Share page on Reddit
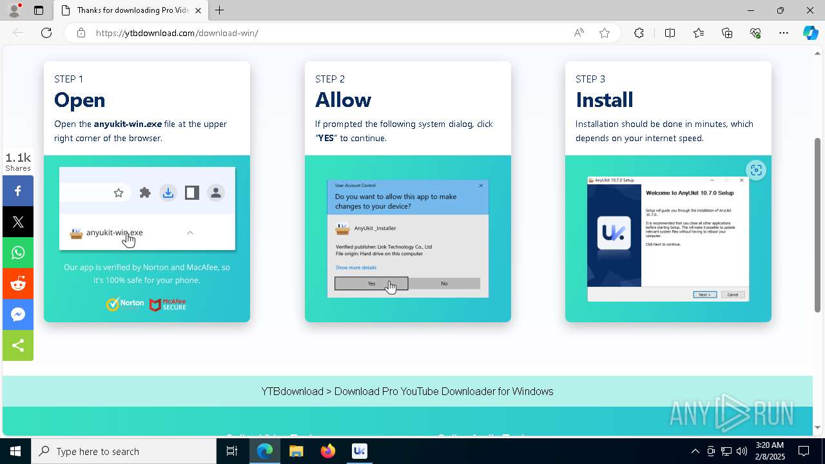825x464 pixels. 18,284
